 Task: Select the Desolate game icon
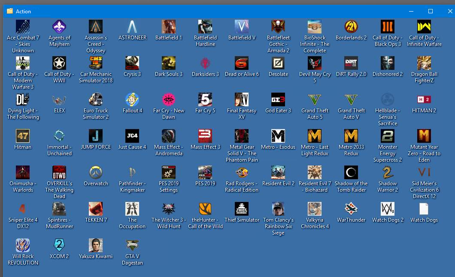[x=278, y=63]
